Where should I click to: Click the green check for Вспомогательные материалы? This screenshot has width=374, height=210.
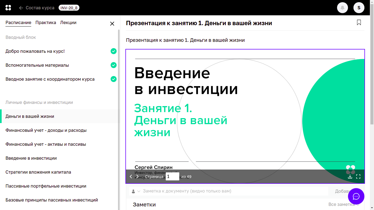(x=114, y=65)
